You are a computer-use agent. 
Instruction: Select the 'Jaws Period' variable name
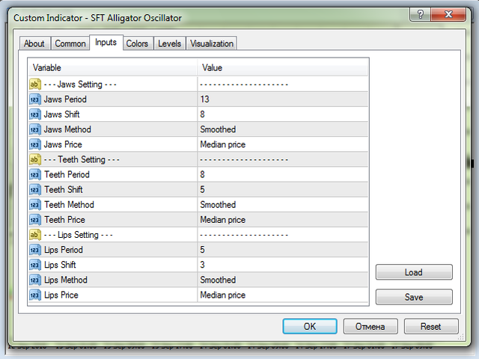65,99
